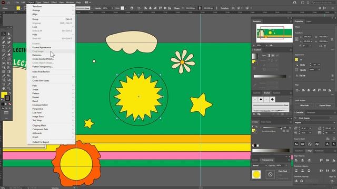This screenshot has width=337, height=189.
Task: Open font family dropdown in Character panel
Action: 331,118
